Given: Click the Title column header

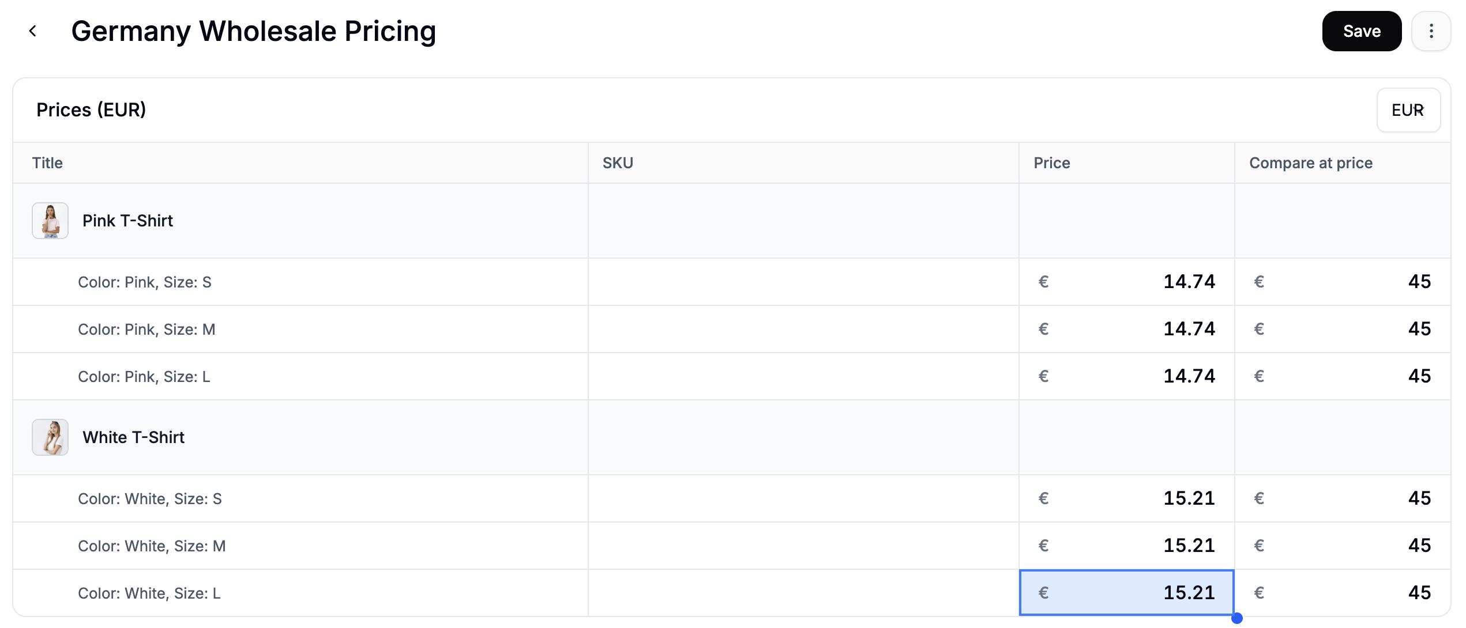Looking at the screenshot, I should [x=47, y=162].
